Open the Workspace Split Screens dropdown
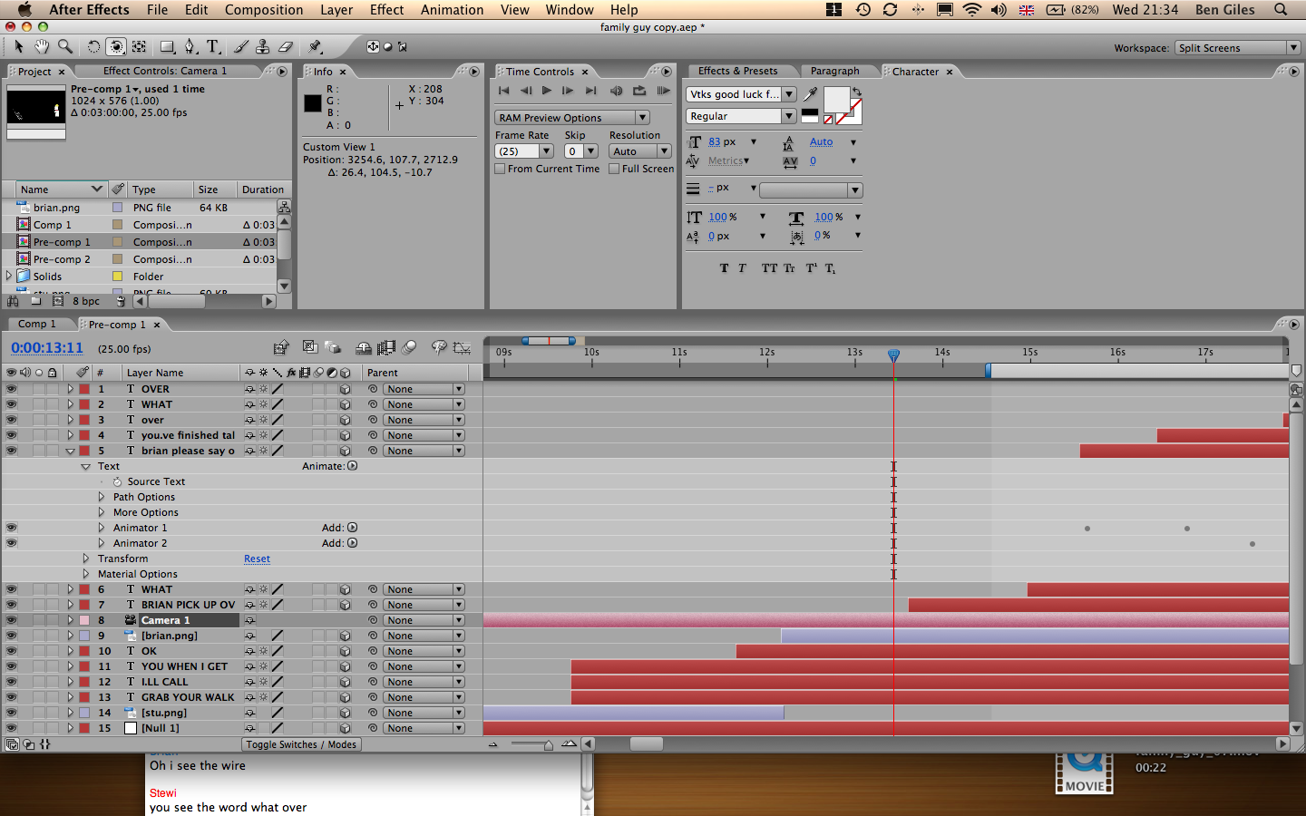 pyautogui.click(x=1237, y=48)
